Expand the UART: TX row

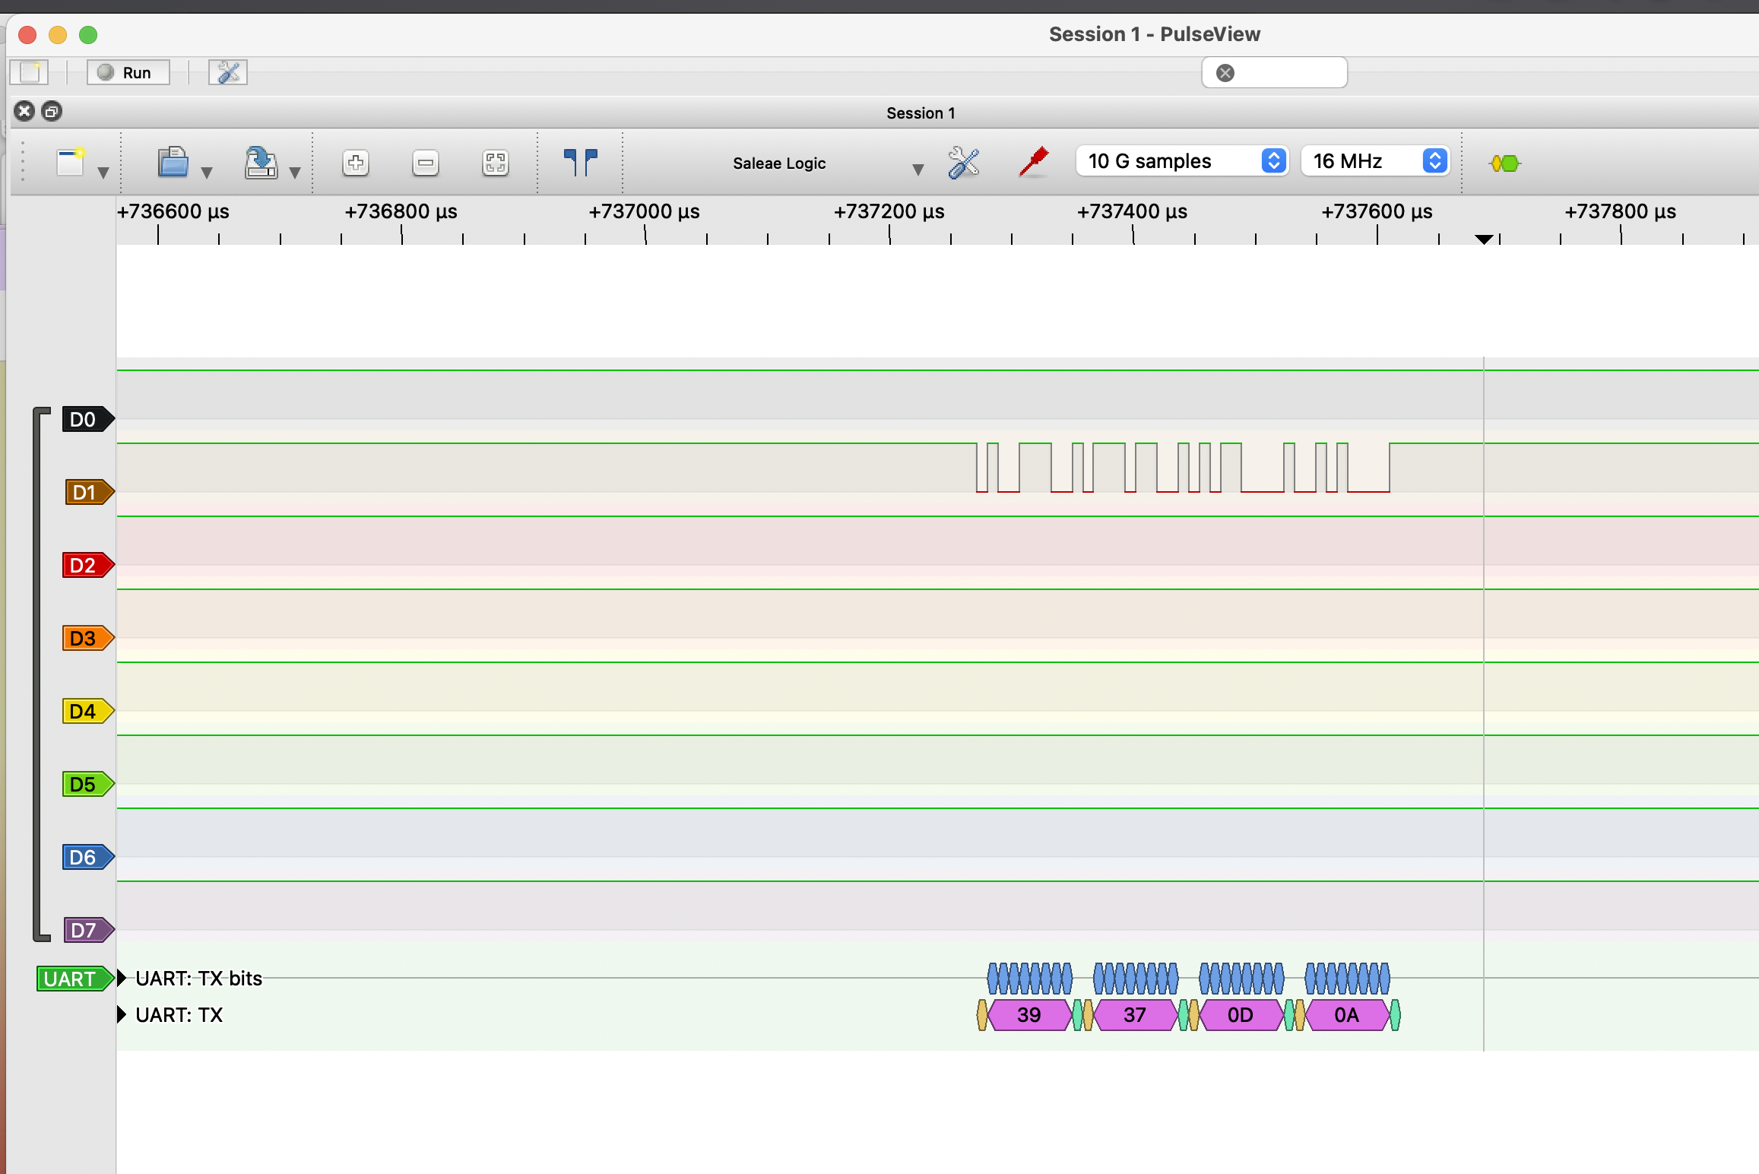point(122,1014)
